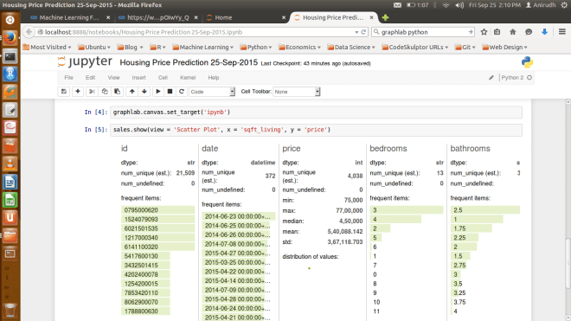Open the Kernel menu
The height and width of the screenshot is (321, 571).
pyautogui.click(x=188, y=78)
